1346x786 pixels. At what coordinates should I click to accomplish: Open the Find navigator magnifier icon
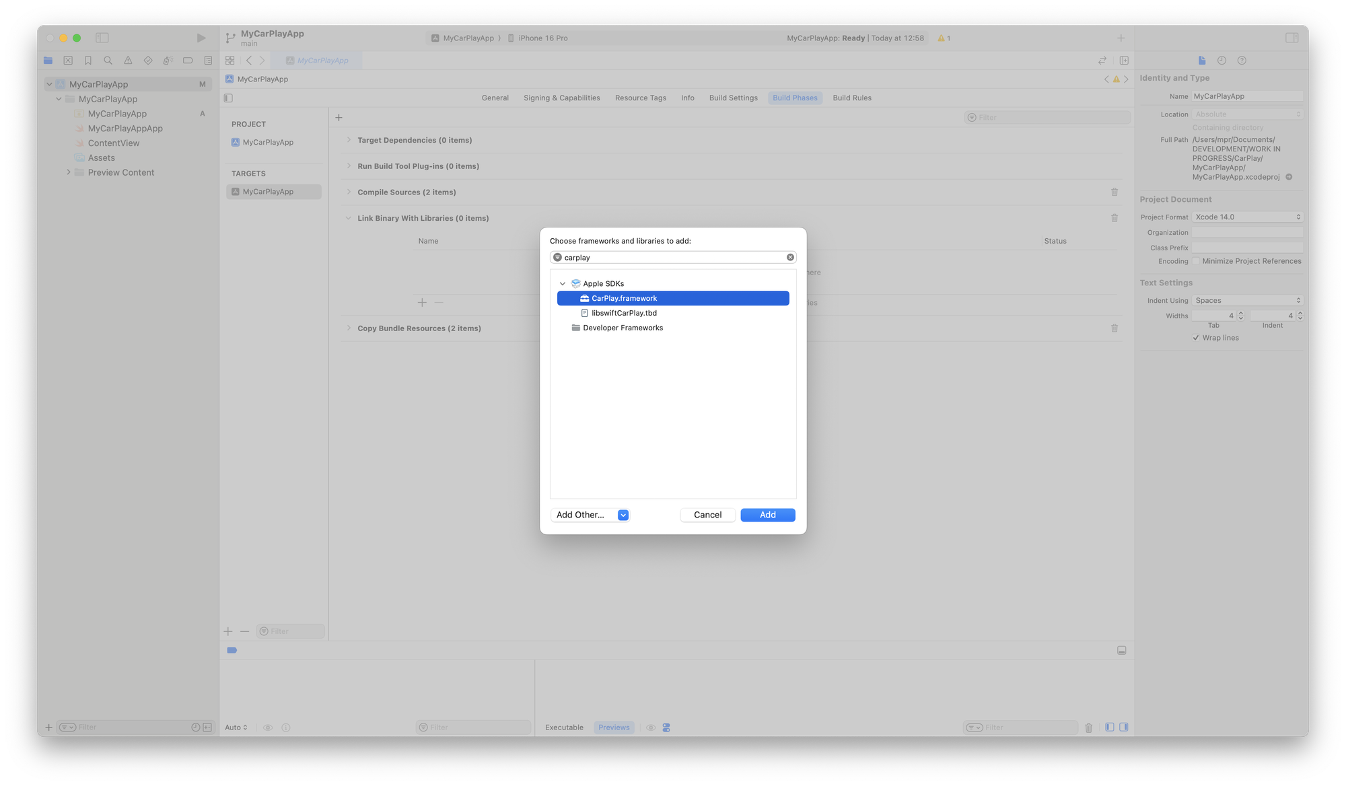tap(108, 61)
